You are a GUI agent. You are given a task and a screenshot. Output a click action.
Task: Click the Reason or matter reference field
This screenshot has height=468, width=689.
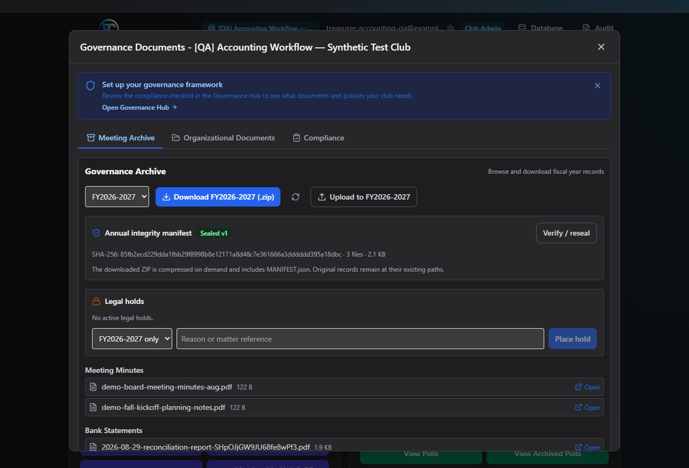click(360, 339)
